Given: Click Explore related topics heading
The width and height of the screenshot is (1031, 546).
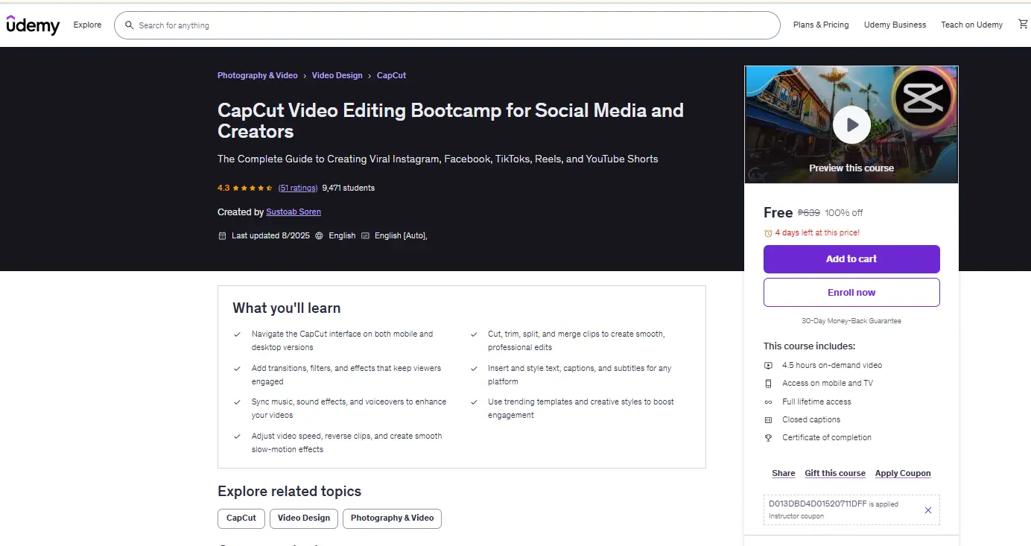Looking at the screenshot, I should 289,492.
